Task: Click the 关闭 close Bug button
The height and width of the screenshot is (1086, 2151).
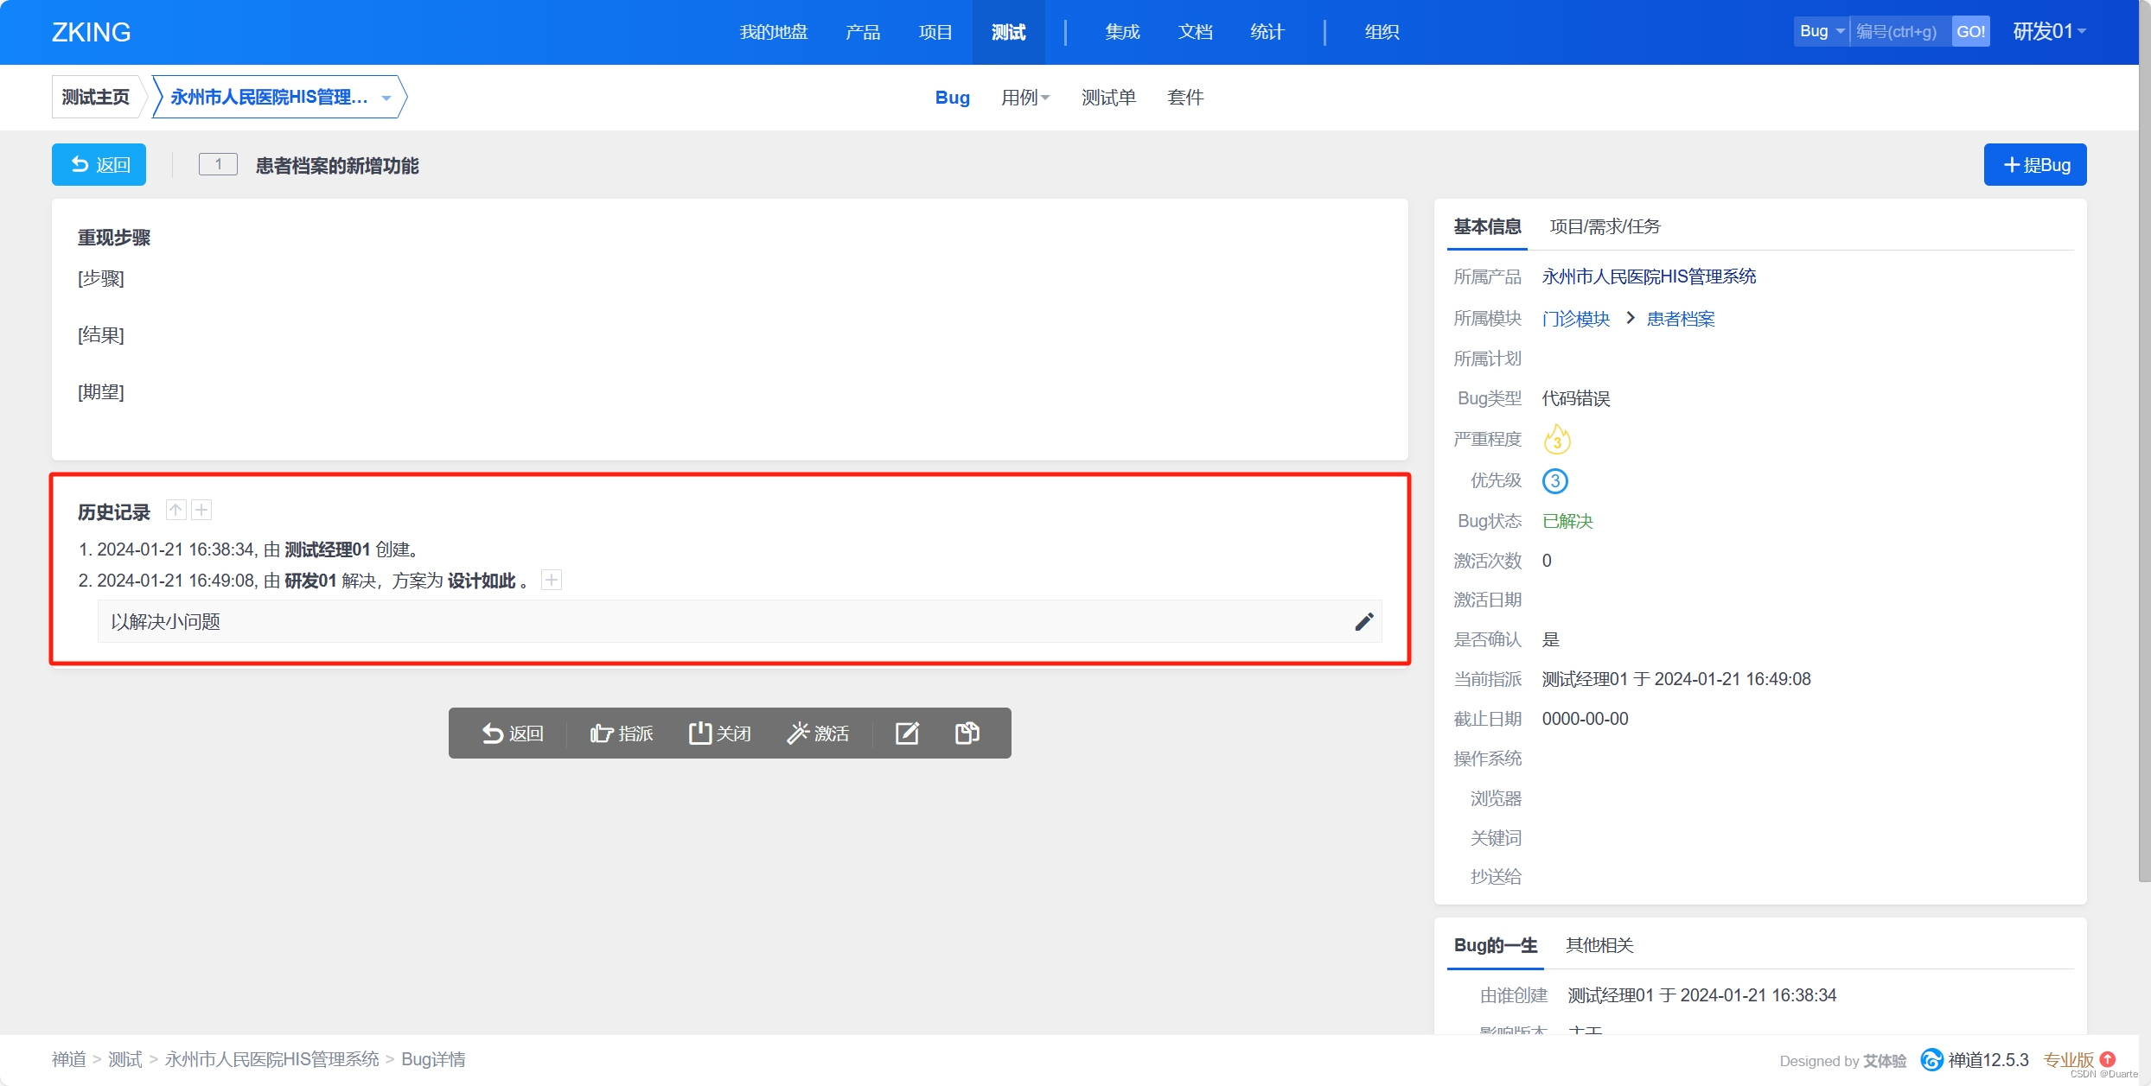Action: (x=719, y=734)
